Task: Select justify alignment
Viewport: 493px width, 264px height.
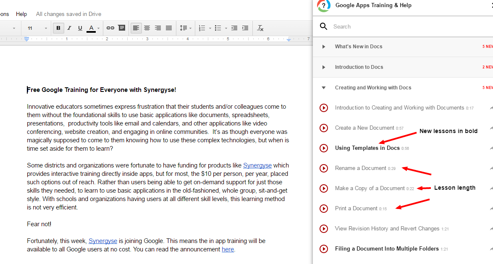Action: tap(169, 28)
